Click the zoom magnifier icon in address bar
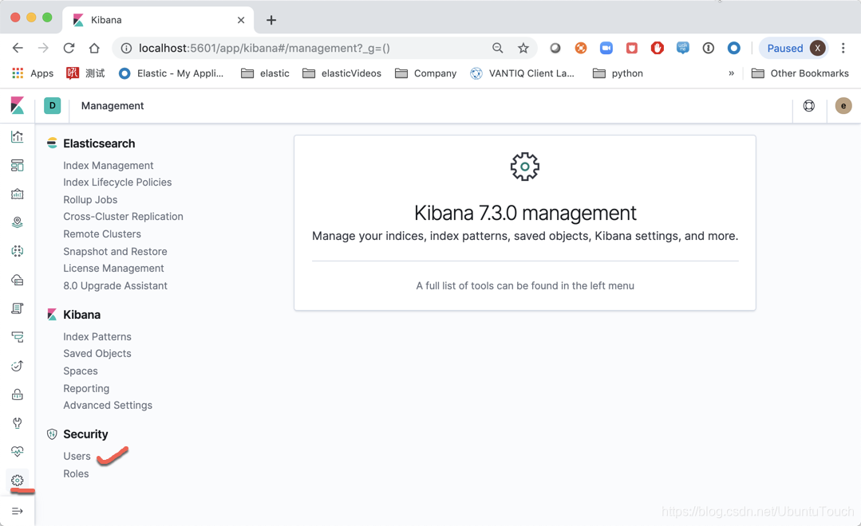Screen dimensions: 861x526 pos(497,48)
